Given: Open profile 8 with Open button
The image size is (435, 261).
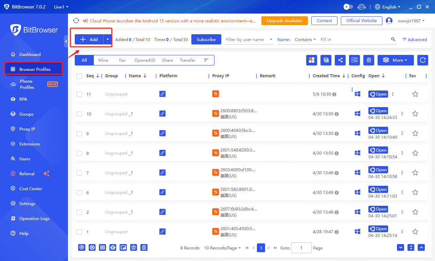Looking at the screenshot, I should click(378, 150).
